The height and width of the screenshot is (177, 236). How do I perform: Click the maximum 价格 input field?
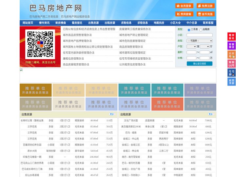point(205,58)
